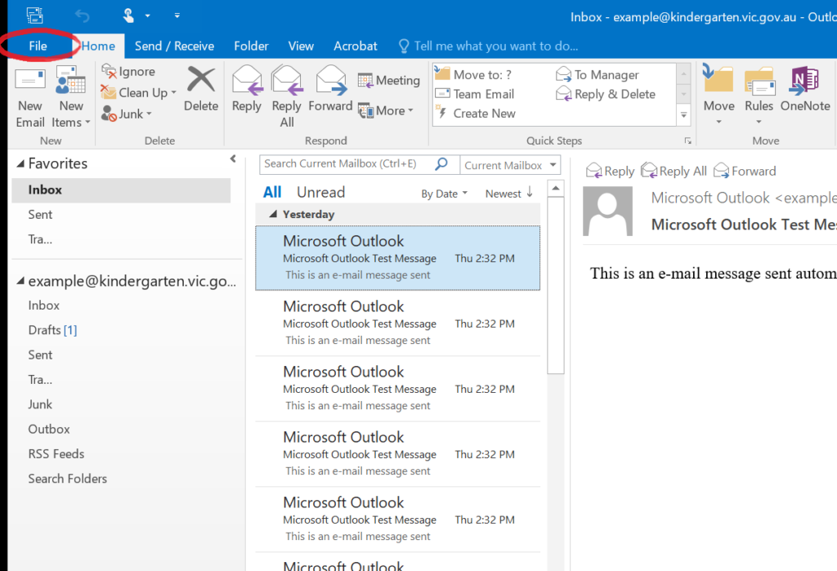Viewport: 837px width, 571px height.
Task: Click Reply in the reading pane
Action: (610, 172)
